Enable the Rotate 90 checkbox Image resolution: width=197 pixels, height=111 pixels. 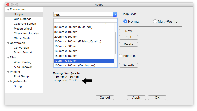(x=121, y=56)
